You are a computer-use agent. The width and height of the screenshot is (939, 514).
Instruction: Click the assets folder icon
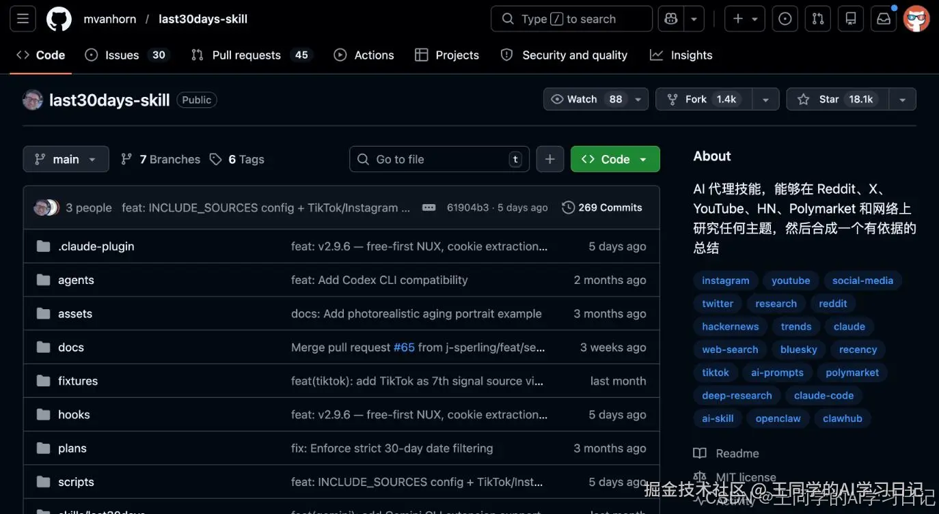coord(44,313)
